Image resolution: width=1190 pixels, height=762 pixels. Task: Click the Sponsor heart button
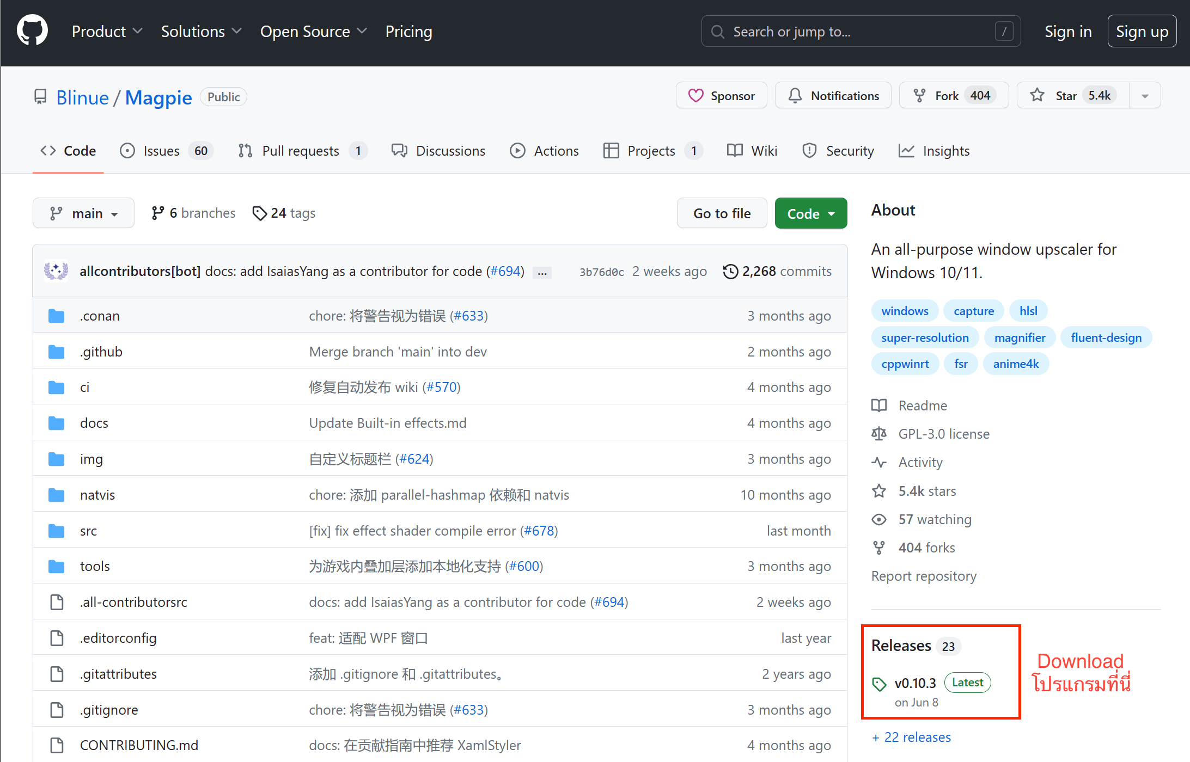point(721,96)
